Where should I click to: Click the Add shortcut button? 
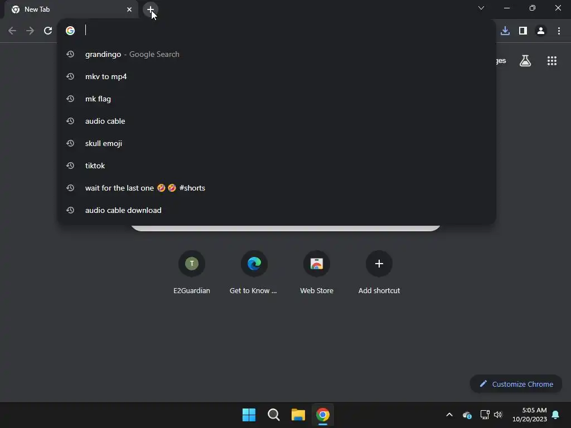coord(379,273)
